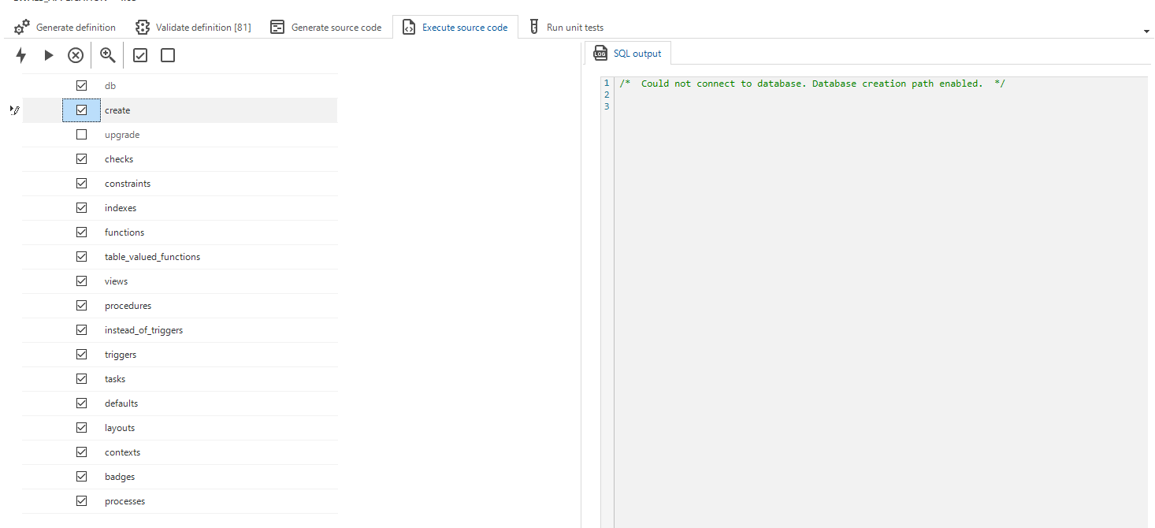Screen dimensions: 1155x528
Task: Select the 'triggers' row label
Action: 121,355
